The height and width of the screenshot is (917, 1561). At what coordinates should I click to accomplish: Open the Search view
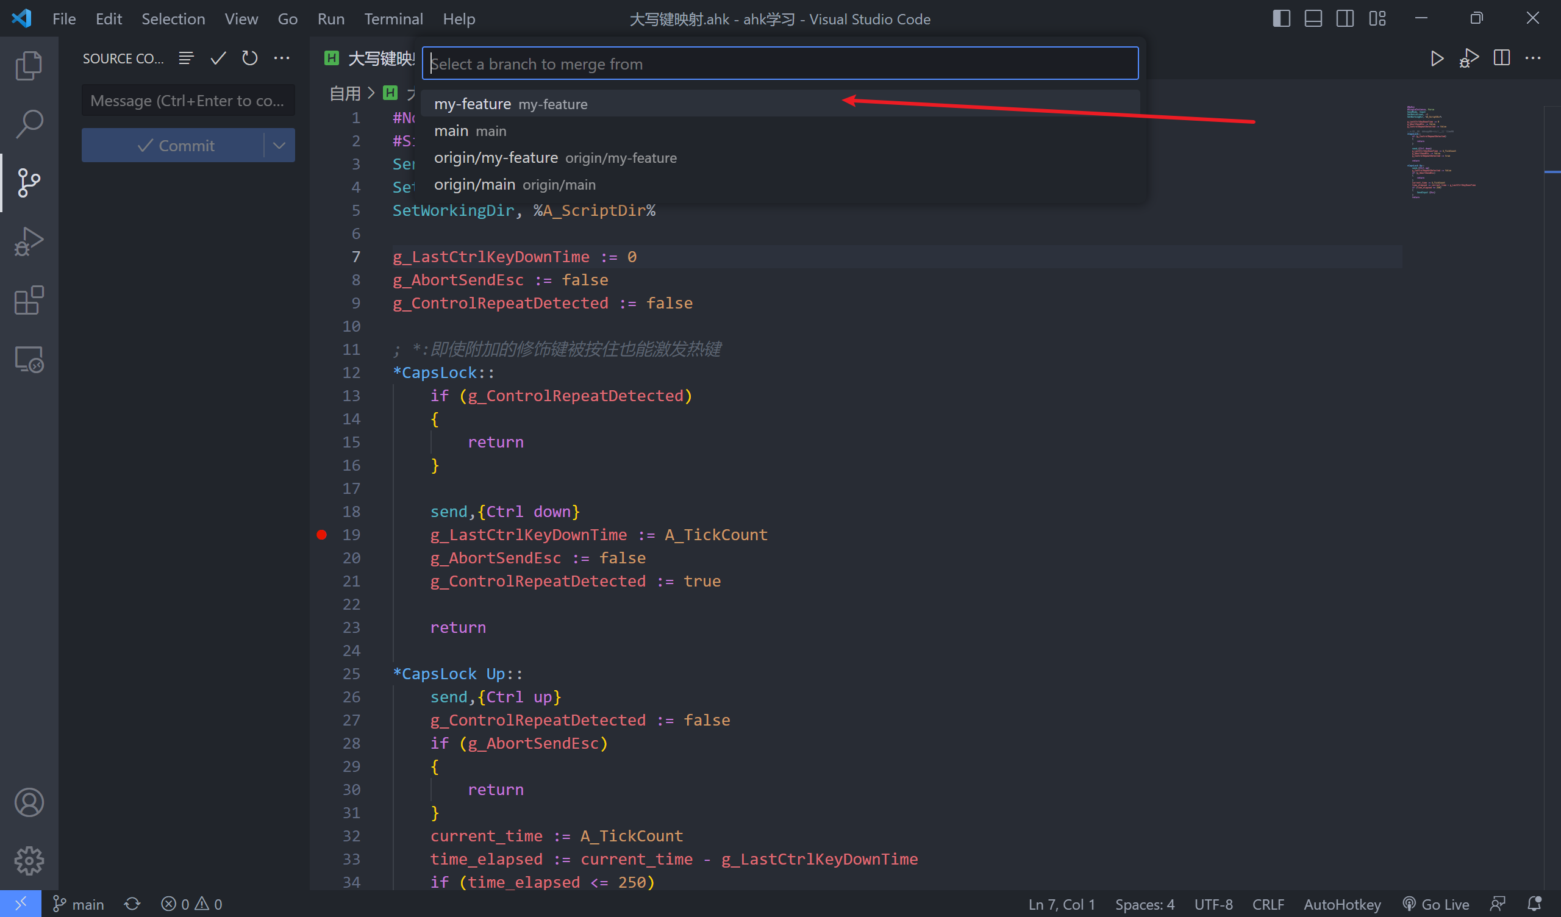[x=29, y=123]
